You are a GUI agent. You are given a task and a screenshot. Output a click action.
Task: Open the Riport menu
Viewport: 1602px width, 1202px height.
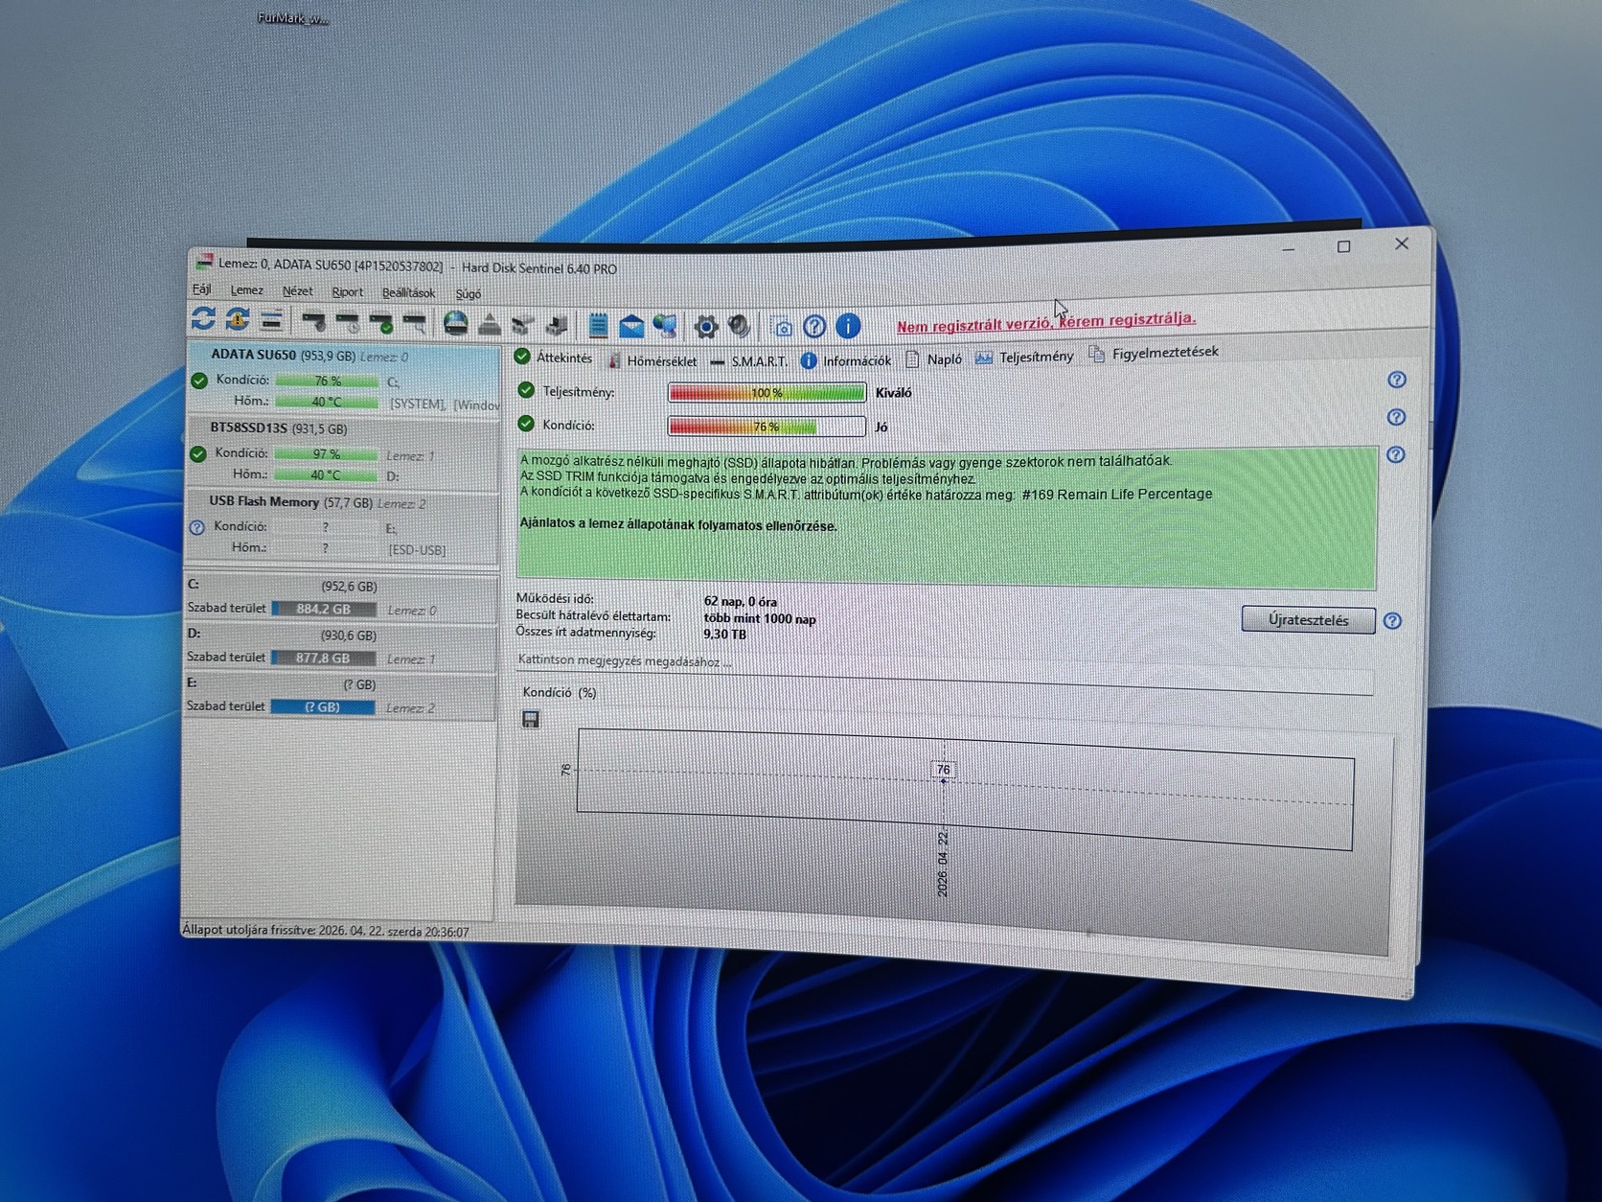[x=348, y=291]
